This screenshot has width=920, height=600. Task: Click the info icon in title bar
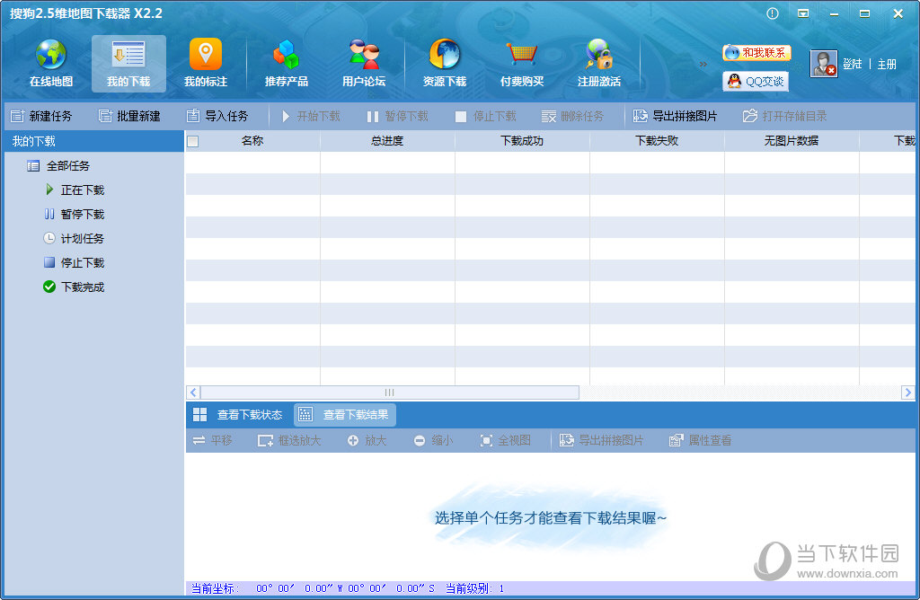(x=773, y=13)
